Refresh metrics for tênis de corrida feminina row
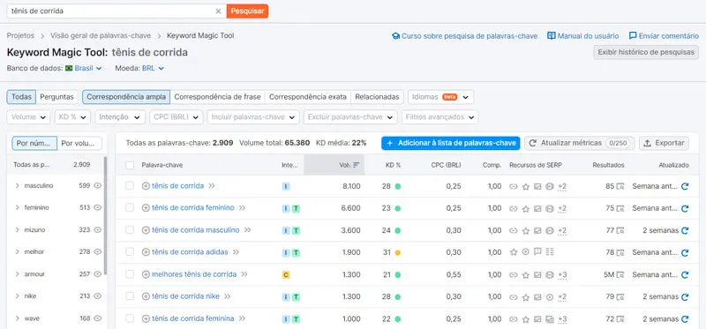This screenshot has width=706, height=329. (x=685, y=318)
